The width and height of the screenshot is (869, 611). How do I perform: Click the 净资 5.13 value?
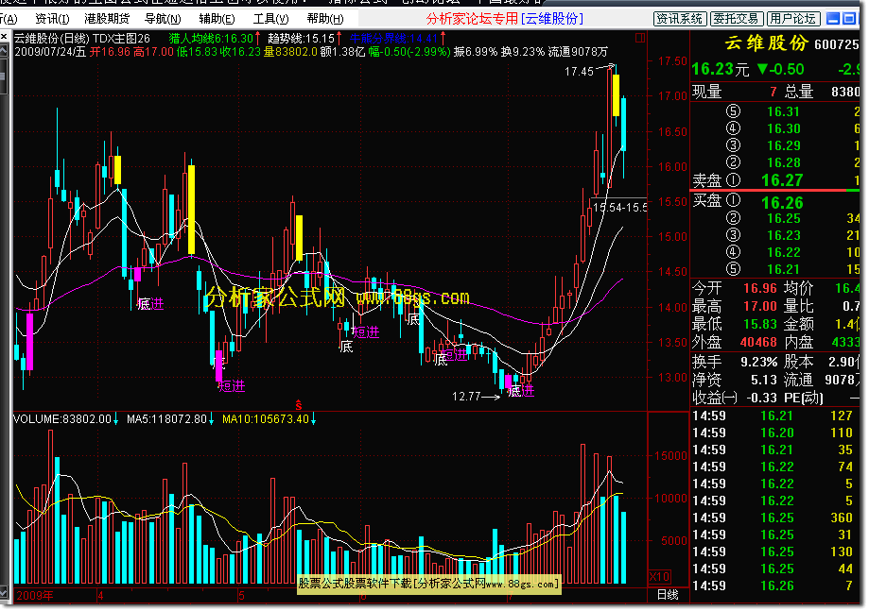(x=764, y=380)
